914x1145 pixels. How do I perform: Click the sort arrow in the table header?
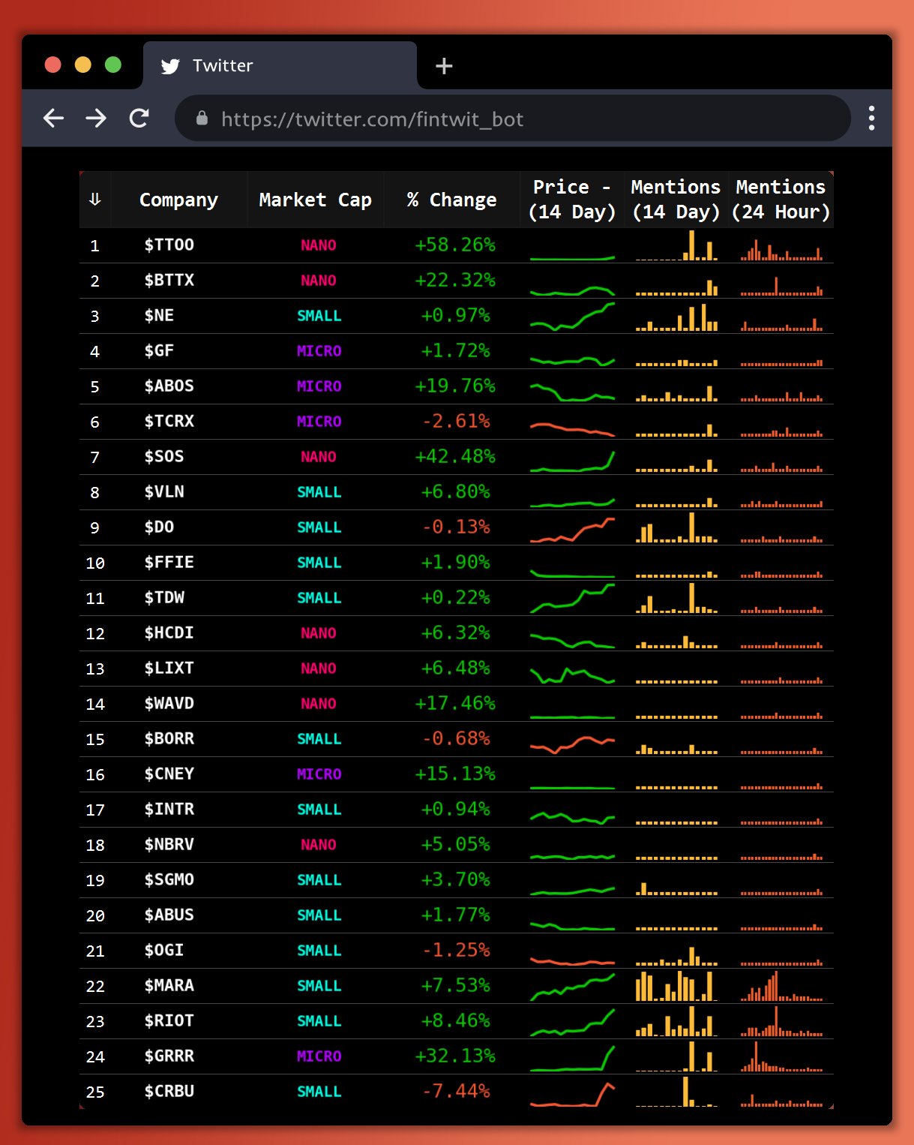(94, 199)
